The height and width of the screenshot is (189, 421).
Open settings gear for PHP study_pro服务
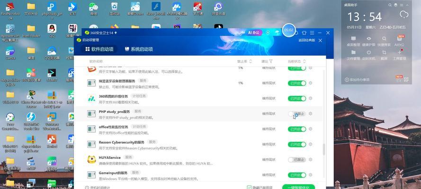pos(311,114)
